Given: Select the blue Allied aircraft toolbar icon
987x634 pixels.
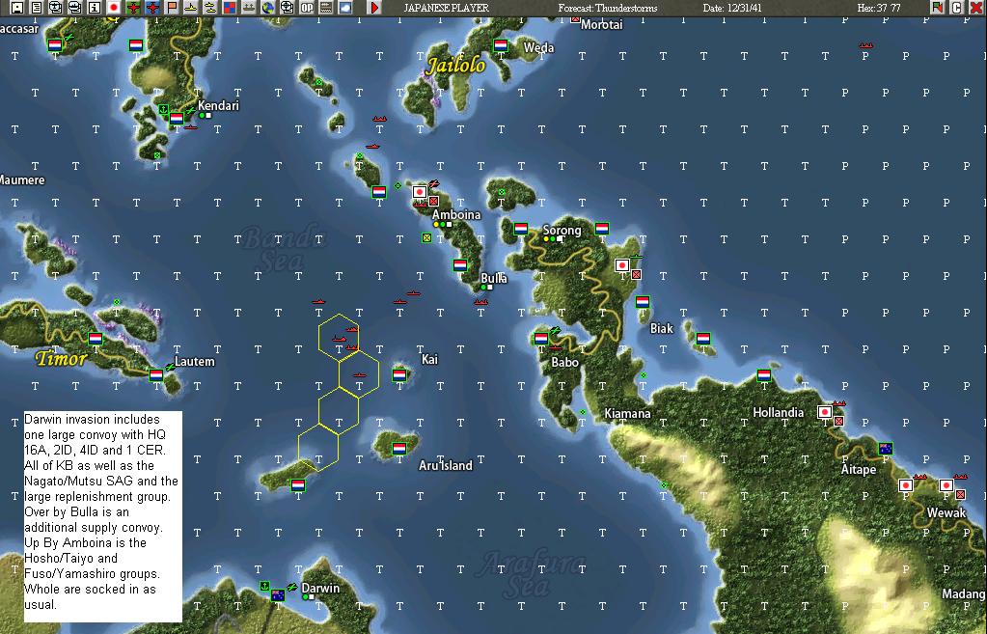Looking at the screenshot, I should (x=152, y=7).
